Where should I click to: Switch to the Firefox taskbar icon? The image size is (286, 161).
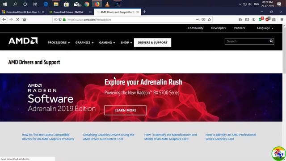[x=97, y=4]
